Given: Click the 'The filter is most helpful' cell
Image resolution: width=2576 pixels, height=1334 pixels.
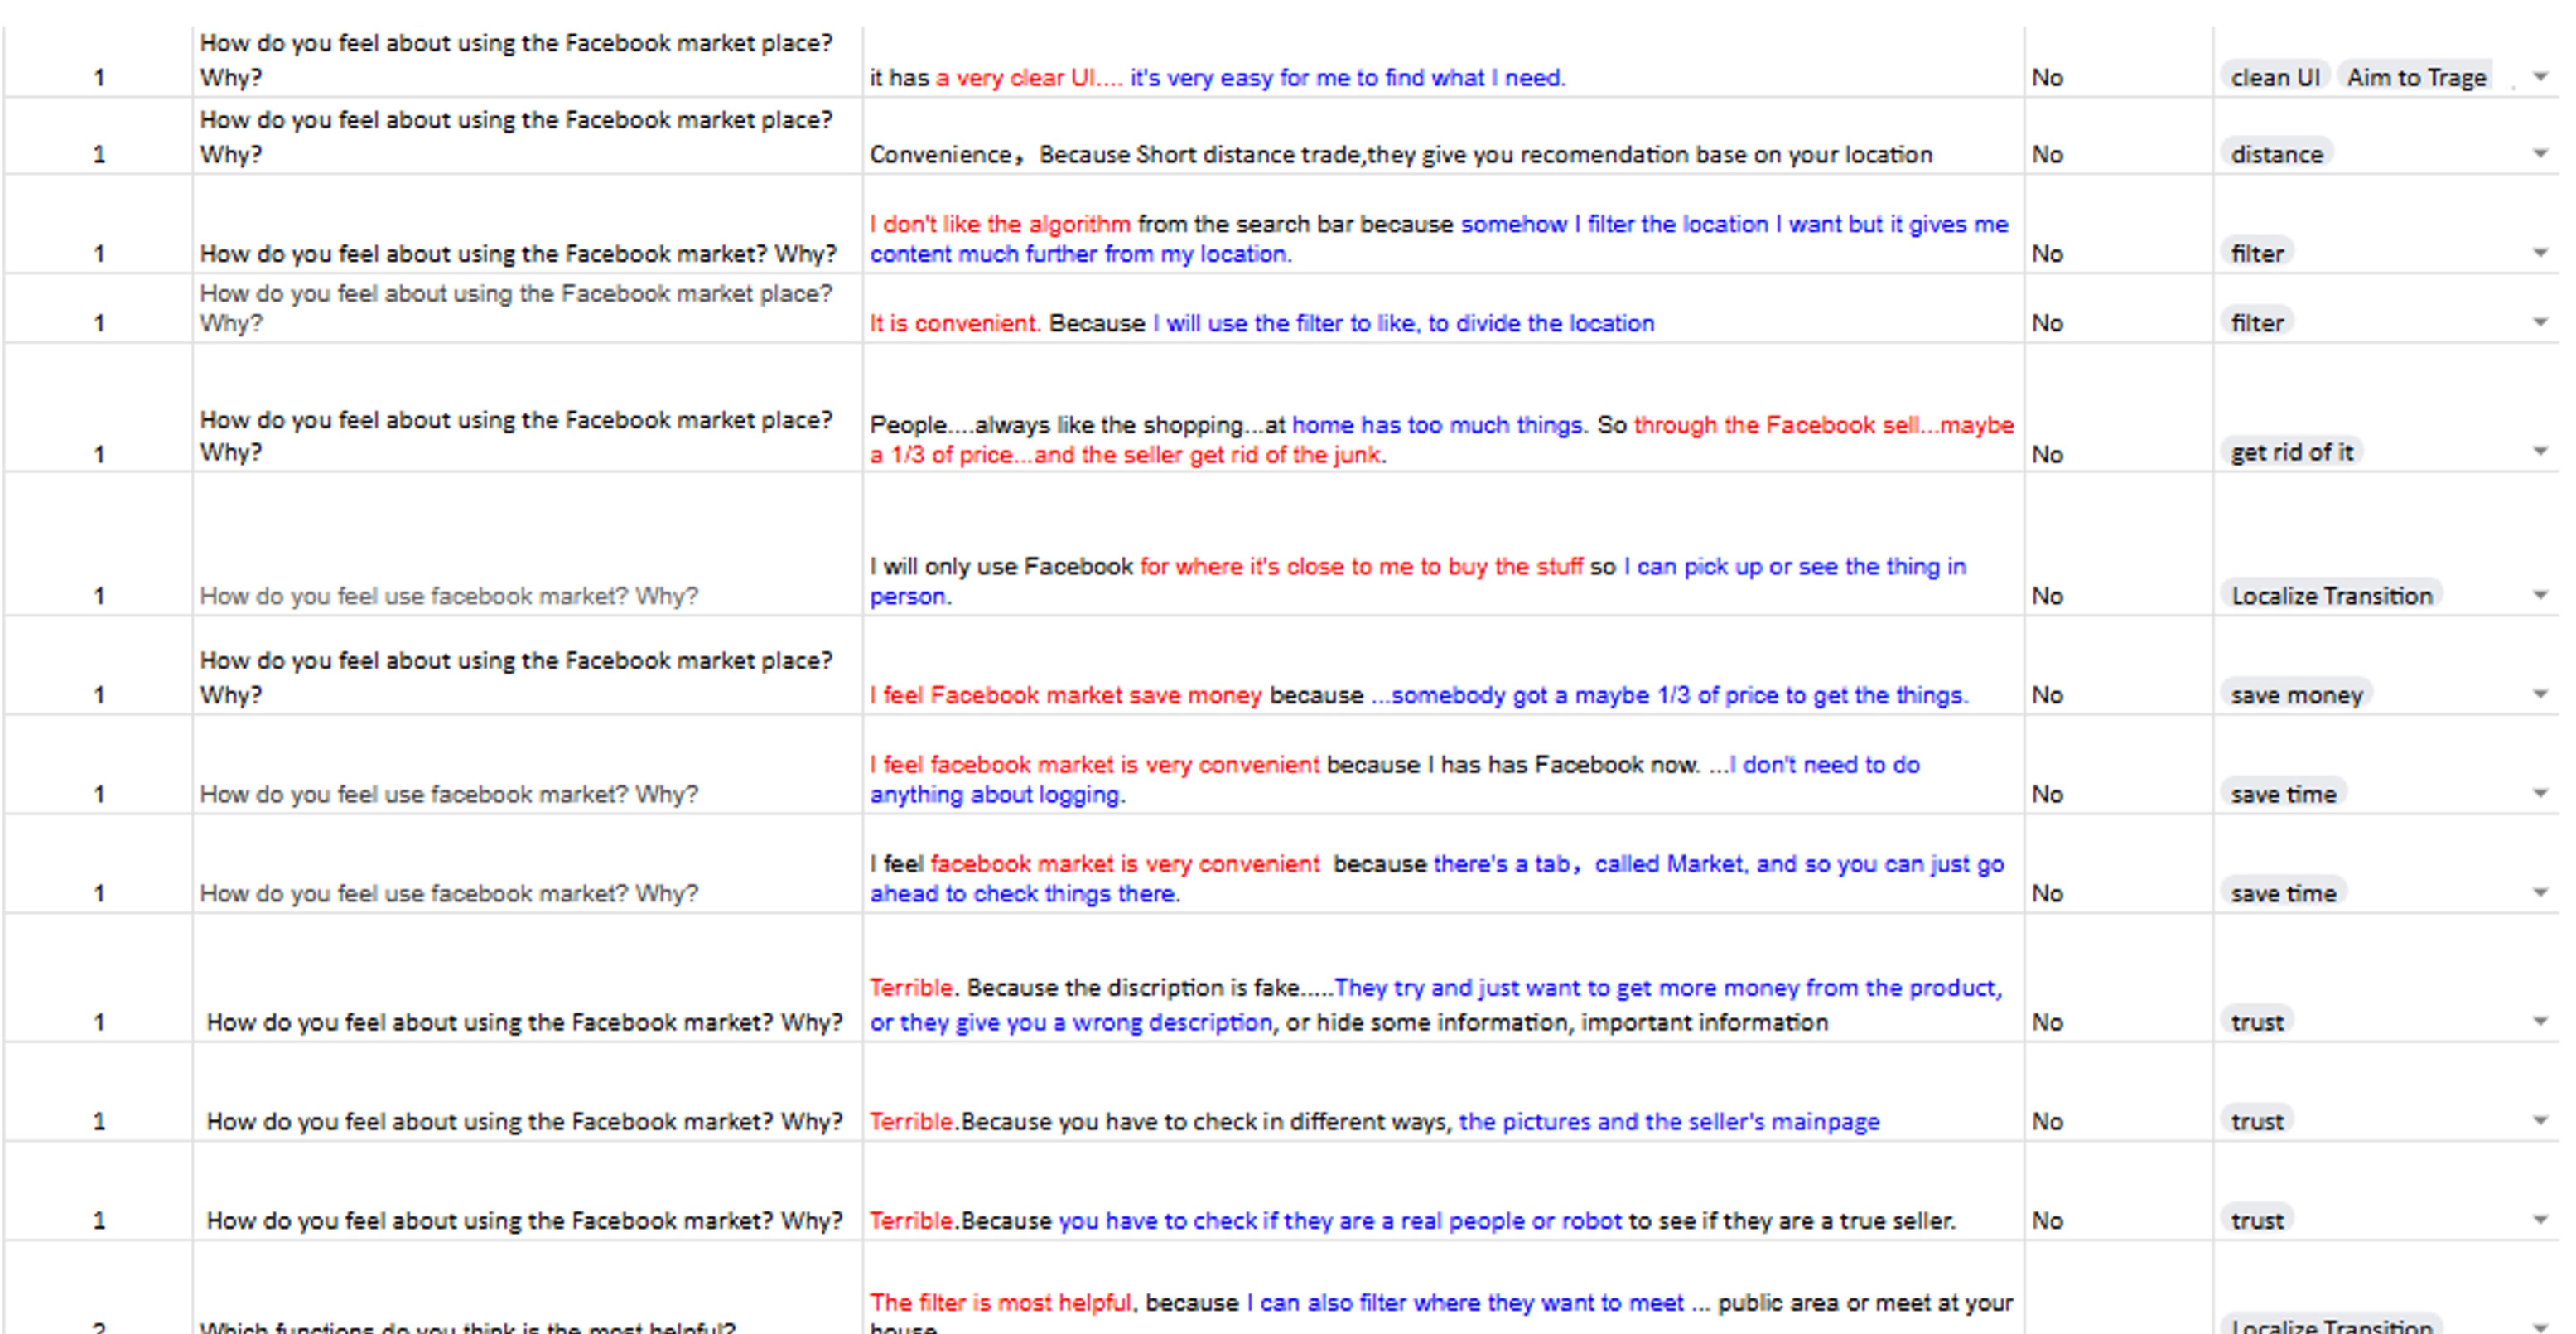Looking at the screenshot, I should pyautogui.click(x=1443, y=1289).
